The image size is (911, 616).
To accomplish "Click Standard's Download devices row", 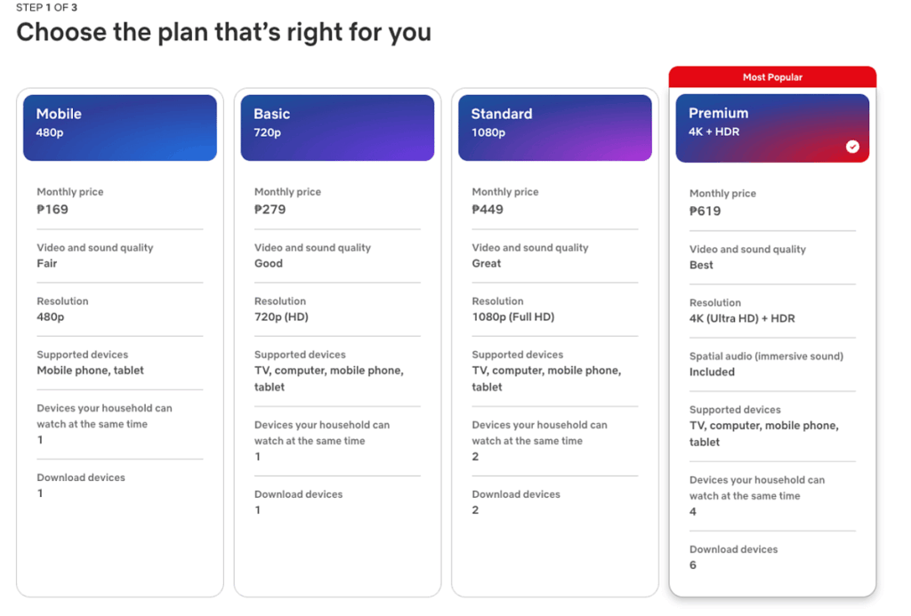I will tap(516, 502).
